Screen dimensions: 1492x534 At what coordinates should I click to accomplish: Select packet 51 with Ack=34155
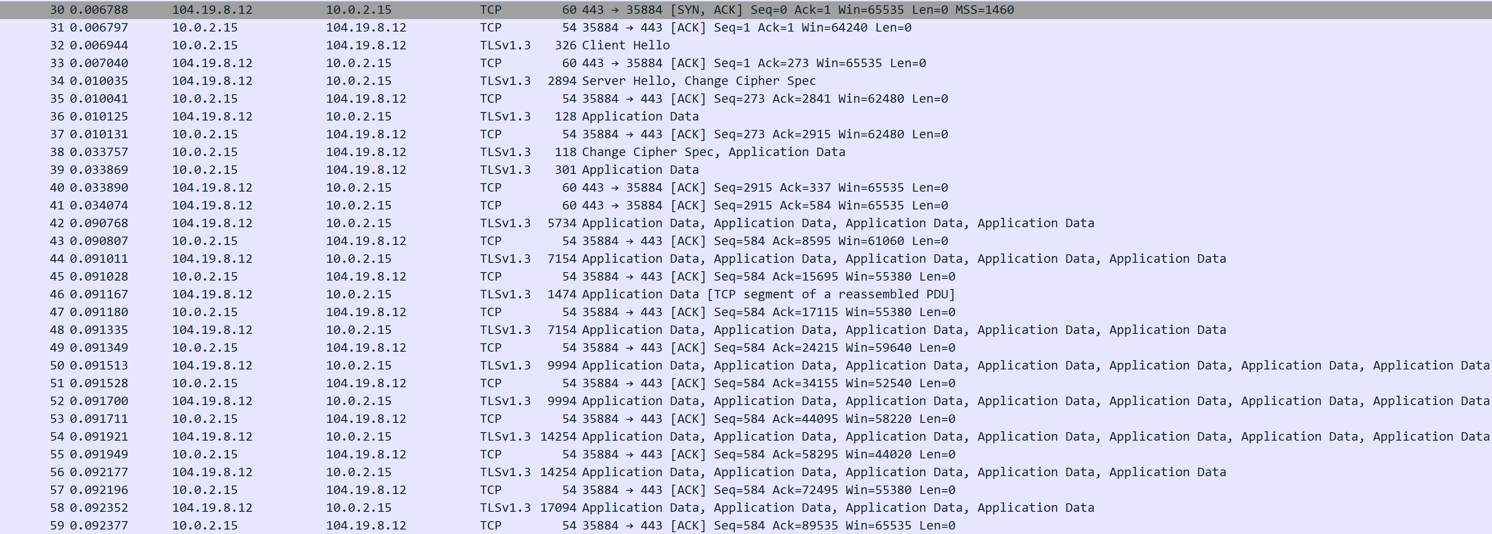(x=746, y=383)
